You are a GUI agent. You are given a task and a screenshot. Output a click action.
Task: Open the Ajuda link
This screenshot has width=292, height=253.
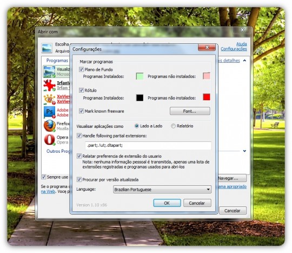[242, 44]
